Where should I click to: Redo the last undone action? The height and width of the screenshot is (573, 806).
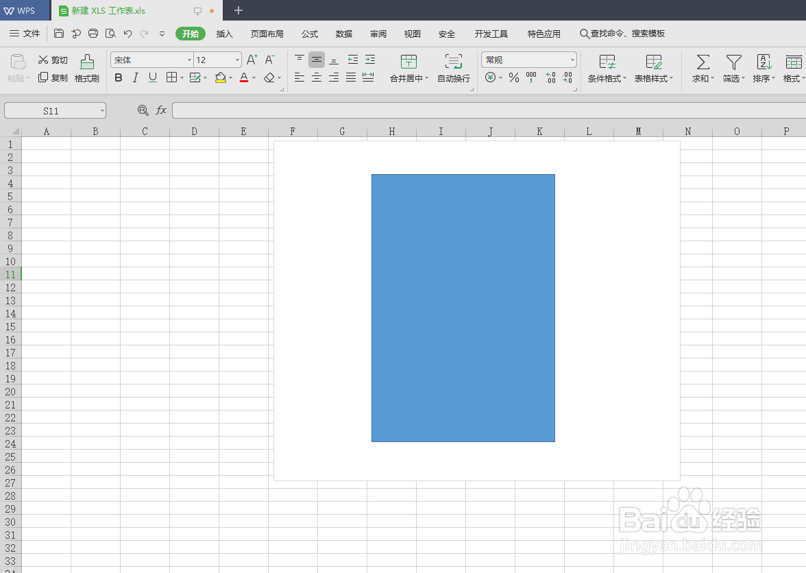pyautogui.click(x=145, y=34)
